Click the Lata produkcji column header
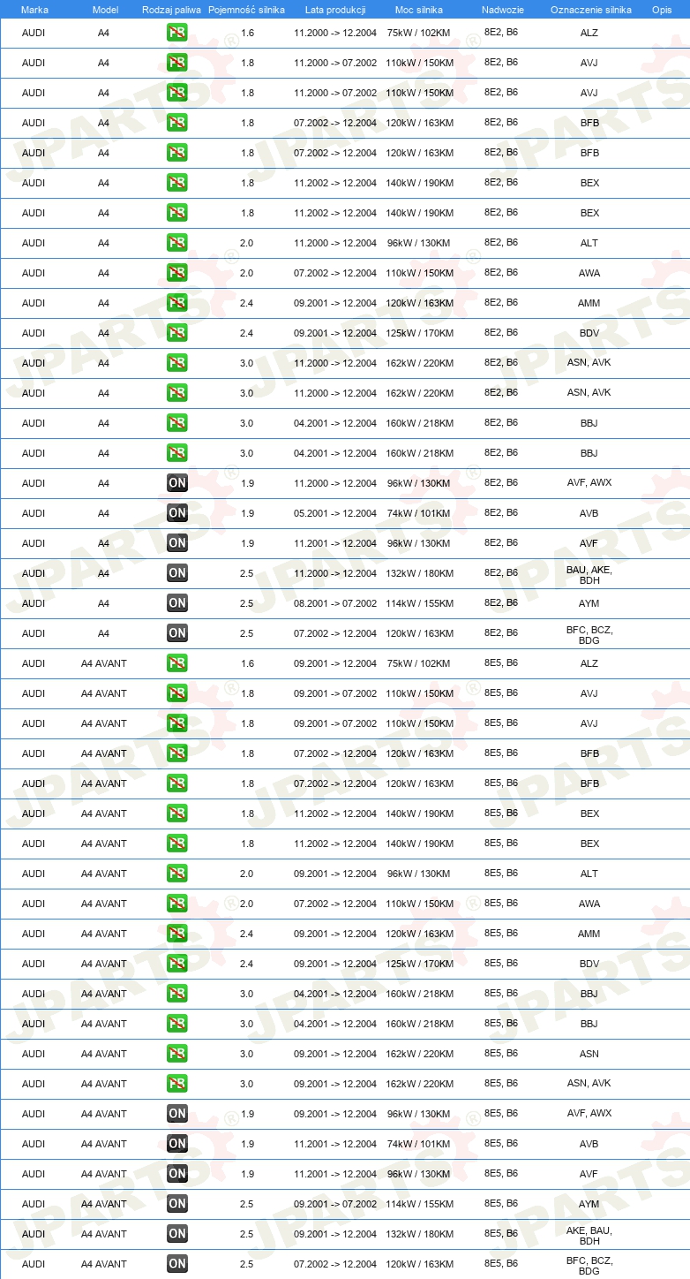Screen dimensions: 690x1279 335,10
